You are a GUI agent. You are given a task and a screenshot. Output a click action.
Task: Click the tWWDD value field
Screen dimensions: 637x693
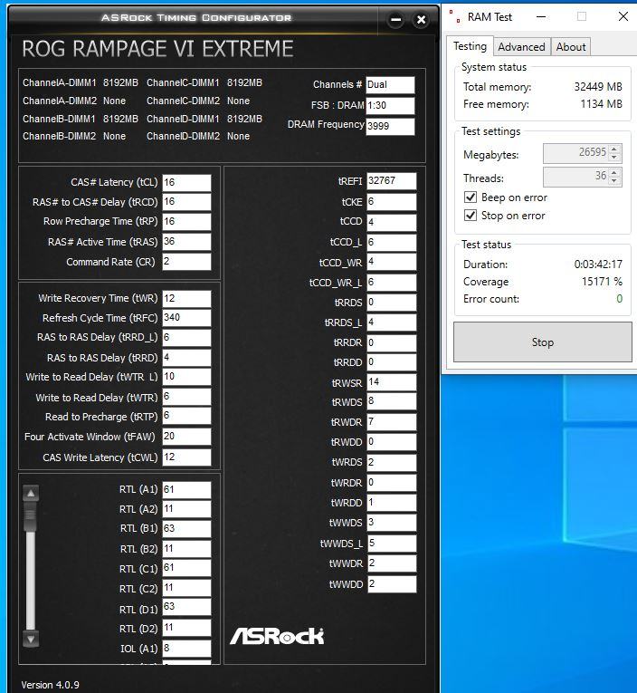pos(392,584)
